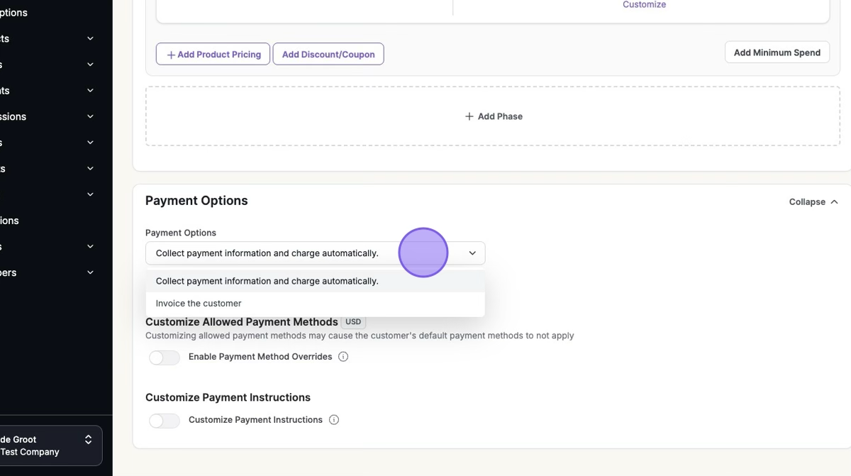This screenshot has height=476, width=851.
Task: Click the Add Minimum Spend button
Action: pyautogui.click(x=777, y=52)
